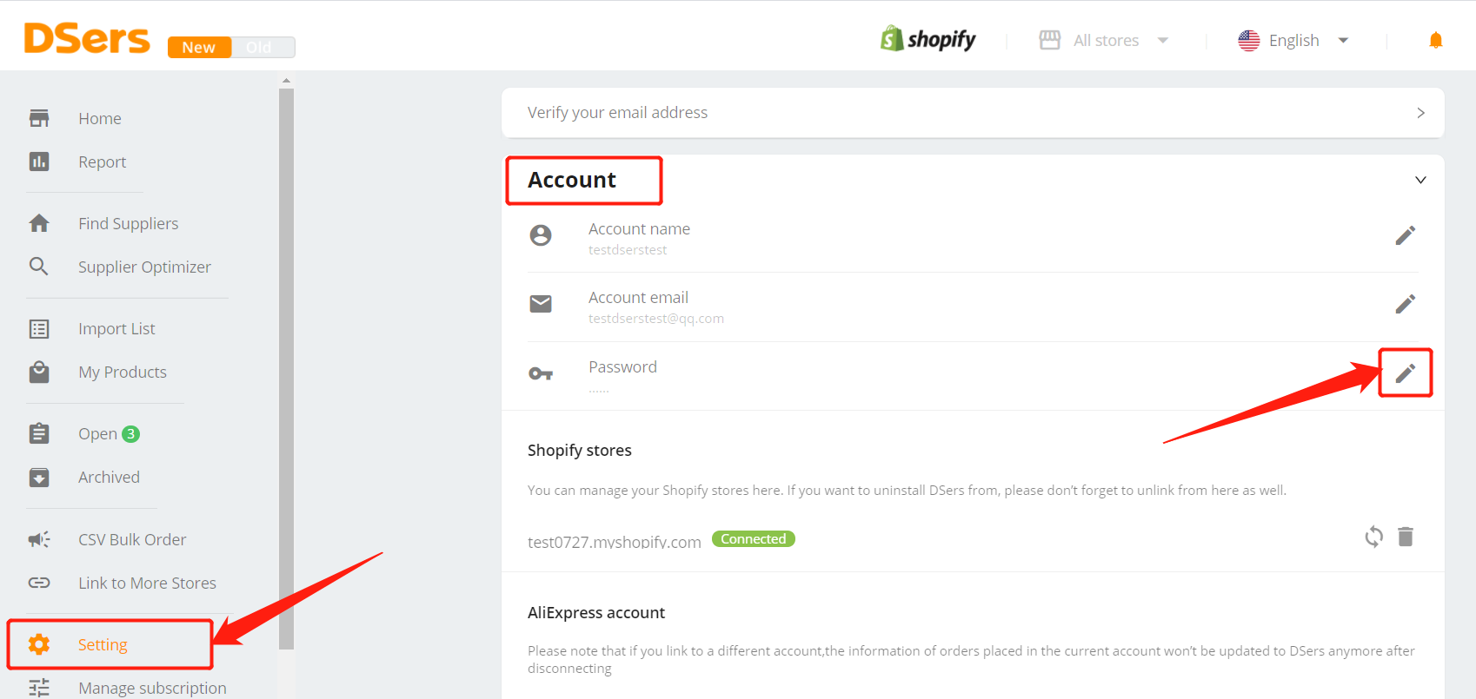Open Find Suppliers page
Viewport: 1476px width, 699px height.
click(x=128, y=224)
